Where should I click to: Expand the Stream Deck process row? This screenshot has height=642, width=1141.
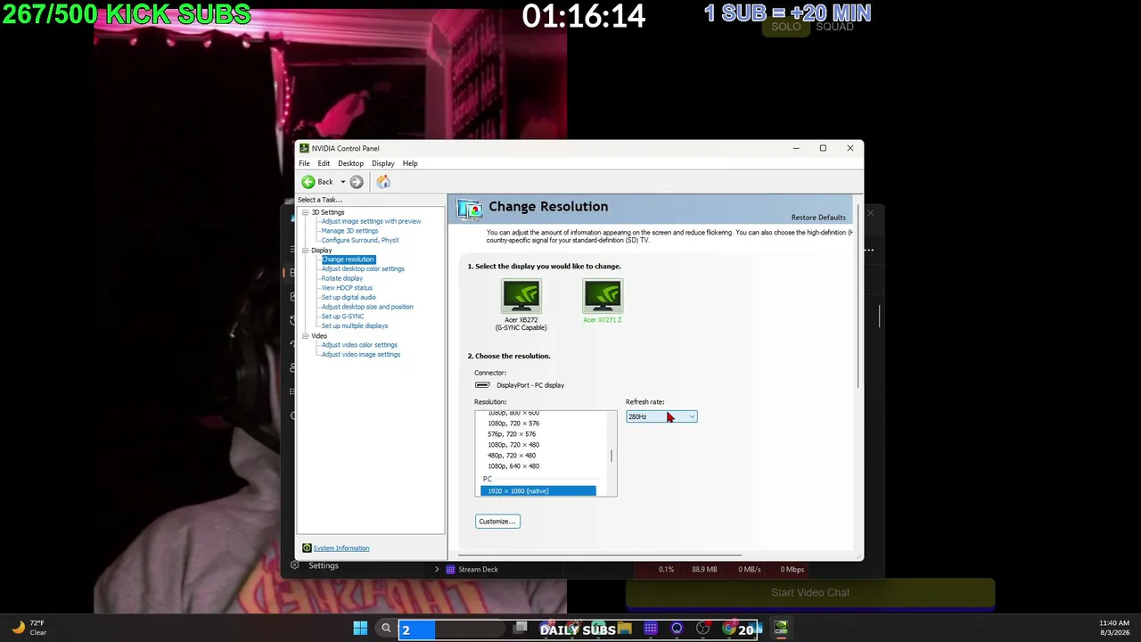[437, 569]
